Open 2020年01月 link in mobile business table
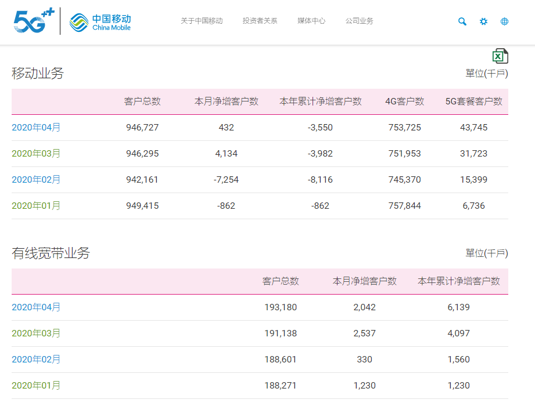This screenshot has width=535, height=410. [x=36, y=206]
